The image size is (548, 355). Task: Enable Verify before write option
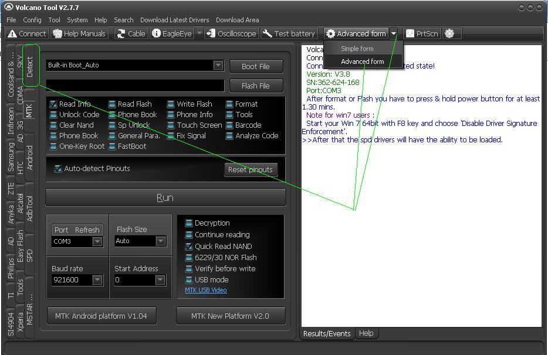tap(189, 269)
